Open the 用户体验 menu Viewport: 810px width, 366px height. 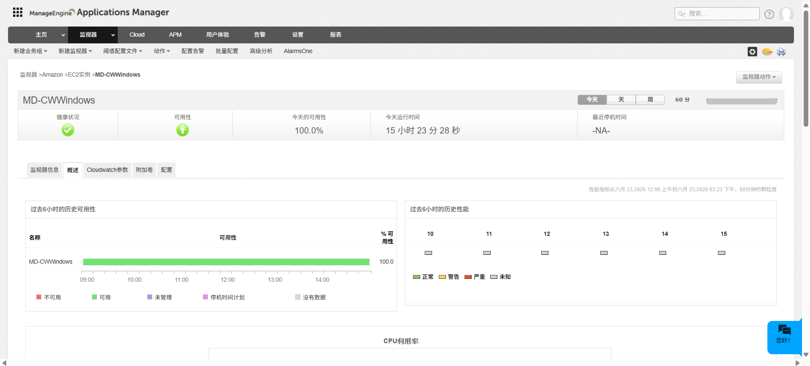pos(218,35)
